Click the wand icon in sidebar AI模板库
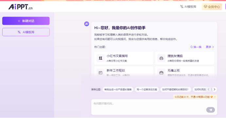226x118 pixels. (x=19, y=32)
